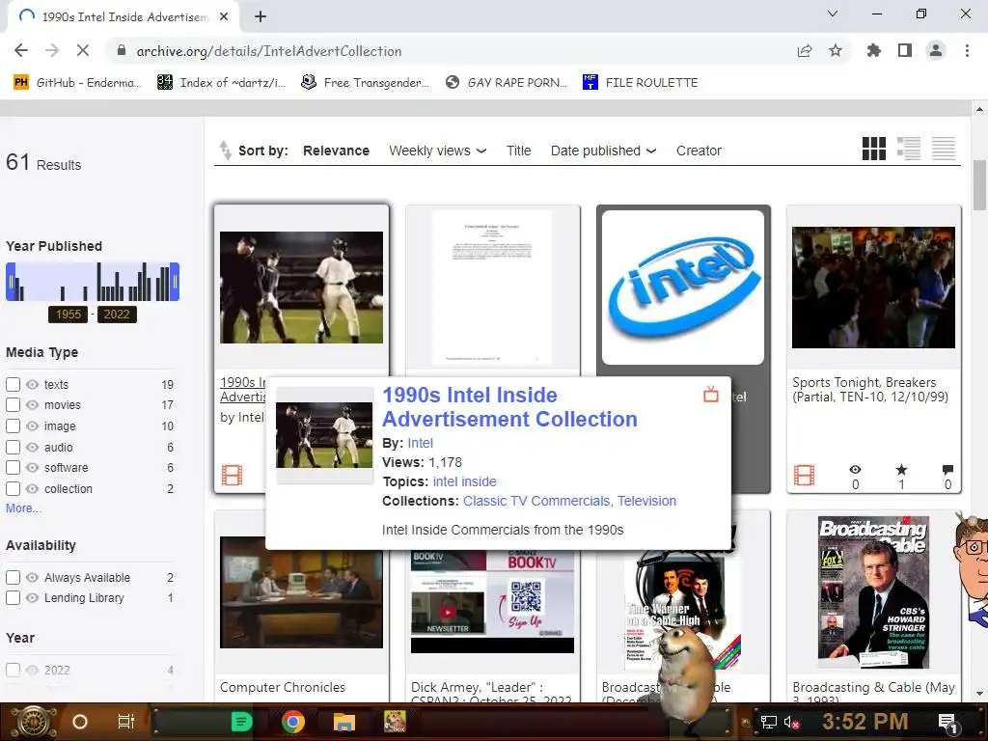Image resolution: width=988 pixels, height=741 pixels.
Task: Open FILE ROULETTE bookmark
Action: (641, 83)
